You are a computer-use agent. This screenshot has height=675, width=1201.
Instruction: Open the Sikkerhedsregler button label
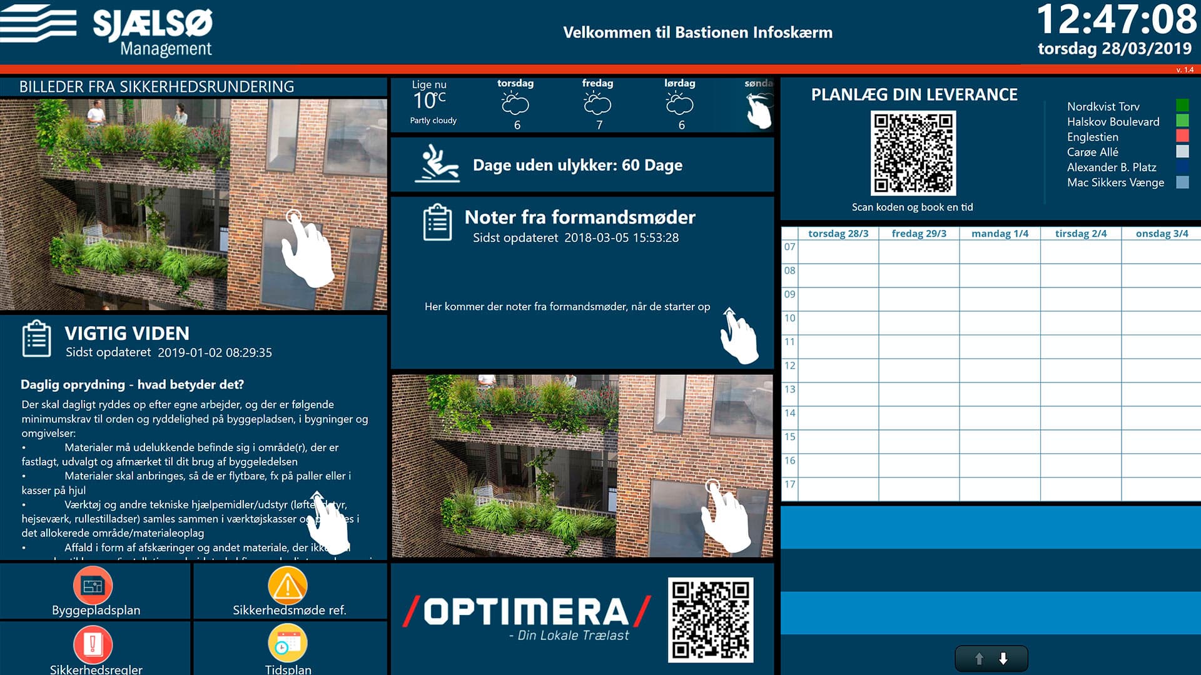pos(96,669)
